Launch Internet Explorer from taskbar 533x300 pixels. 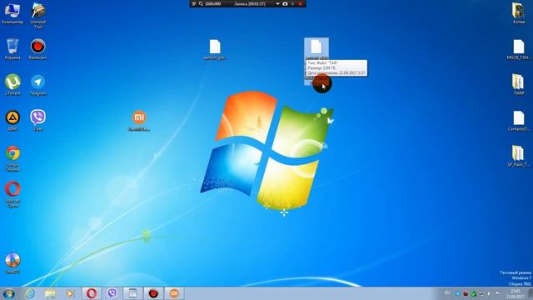click(x=30, y=293)
